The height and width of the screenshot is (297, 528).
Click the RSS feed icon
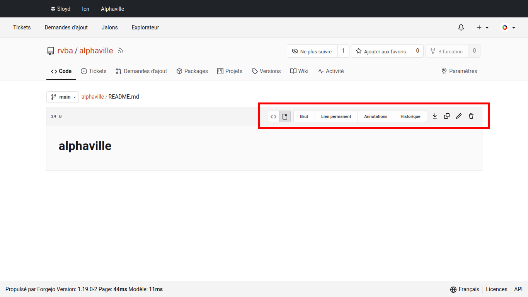121,51
